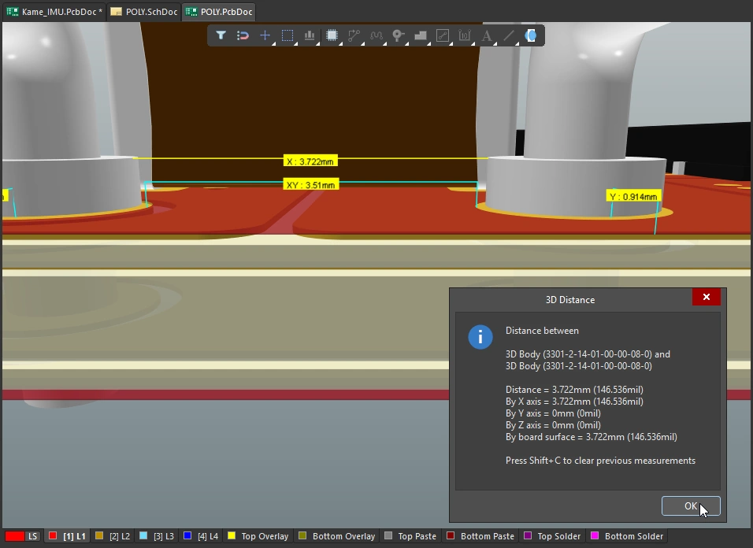
Task: Activate the interactive routing tool
Action: click(x=354, y=35)
